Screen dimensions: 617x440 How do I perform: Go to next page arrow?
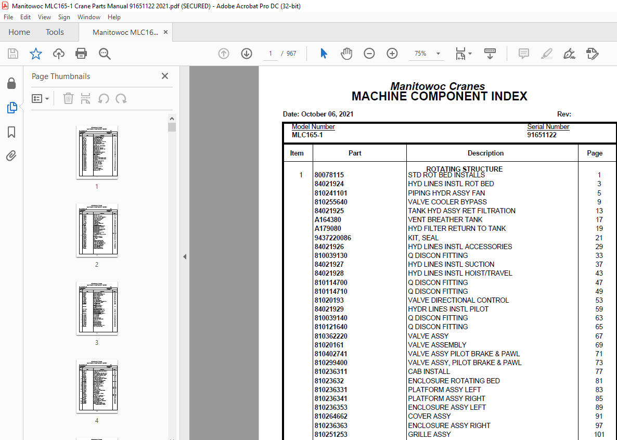coord(247,54)
